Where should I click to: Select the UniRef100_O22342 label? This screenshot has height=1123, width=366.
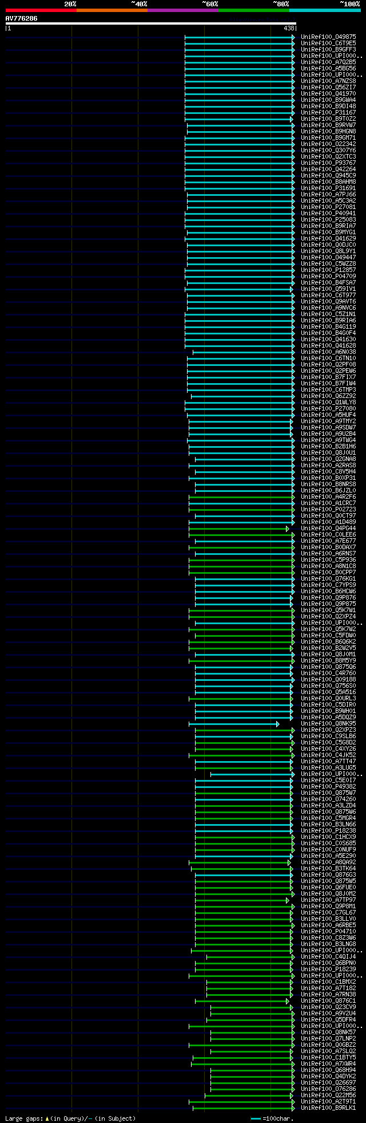tap(329, 144)
